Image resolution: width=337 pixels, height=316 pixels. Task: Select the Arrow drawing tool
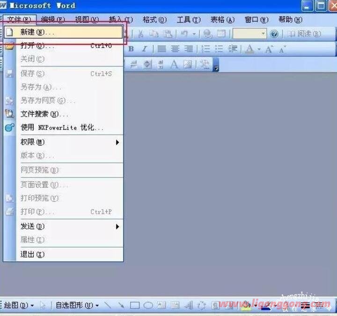(x=121, y=305)
